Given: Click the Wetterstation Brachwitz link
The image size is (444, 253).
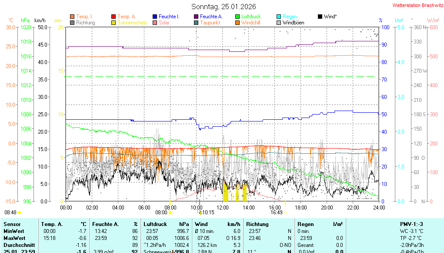Looking at the screenshot, I should tap(415, 6).
